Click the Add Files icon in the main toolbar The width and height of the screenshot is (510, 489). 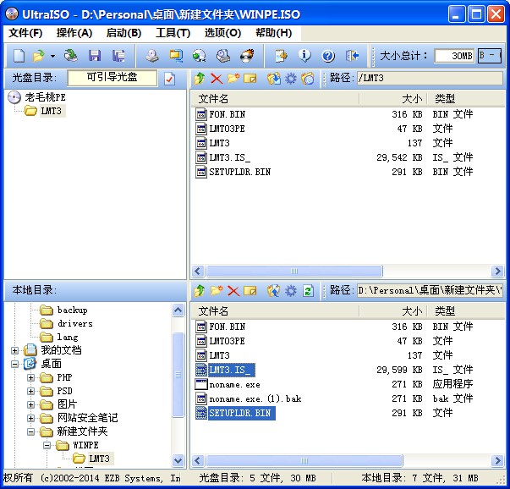point(281,56)
